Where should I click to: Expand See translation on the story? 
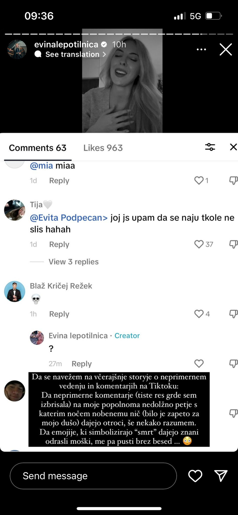[72, 54]
